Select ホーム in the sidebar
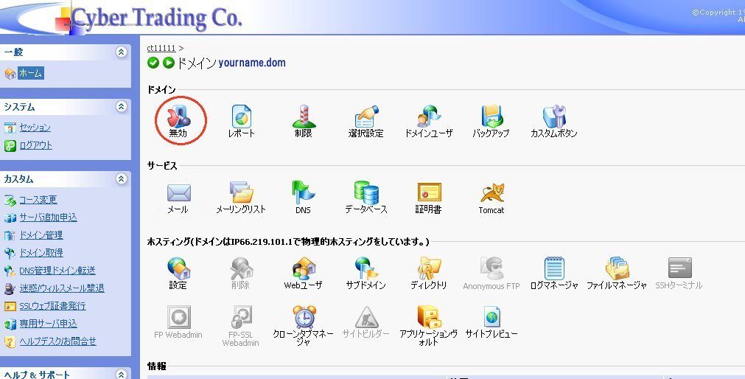This screenshot has width=745, height=379. tap(30, 73)
